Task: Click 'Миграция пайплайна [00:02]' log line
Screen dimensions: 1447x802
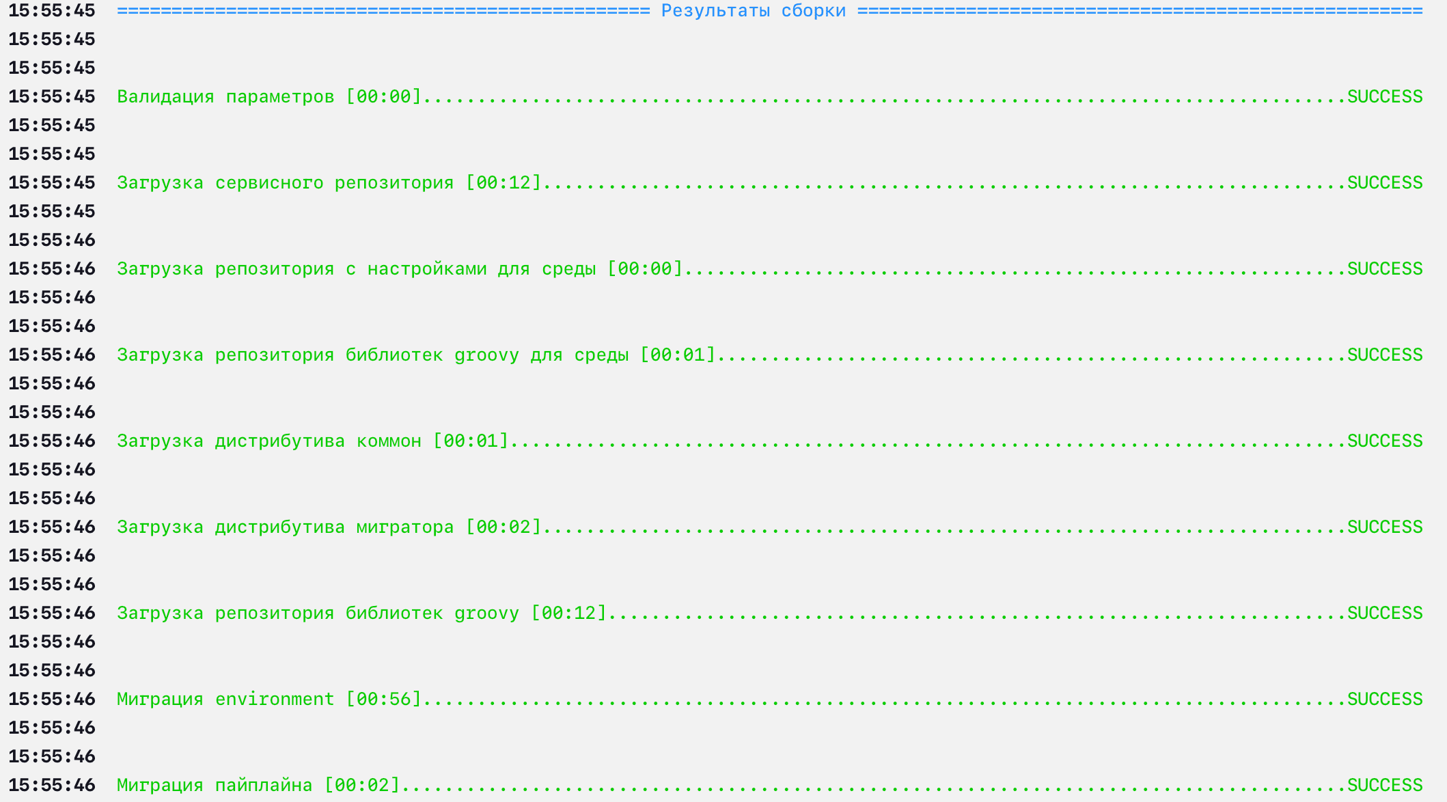Action: 258,785
